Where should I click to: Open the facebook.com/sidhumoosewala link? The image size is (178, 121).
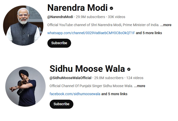(75, 94)
